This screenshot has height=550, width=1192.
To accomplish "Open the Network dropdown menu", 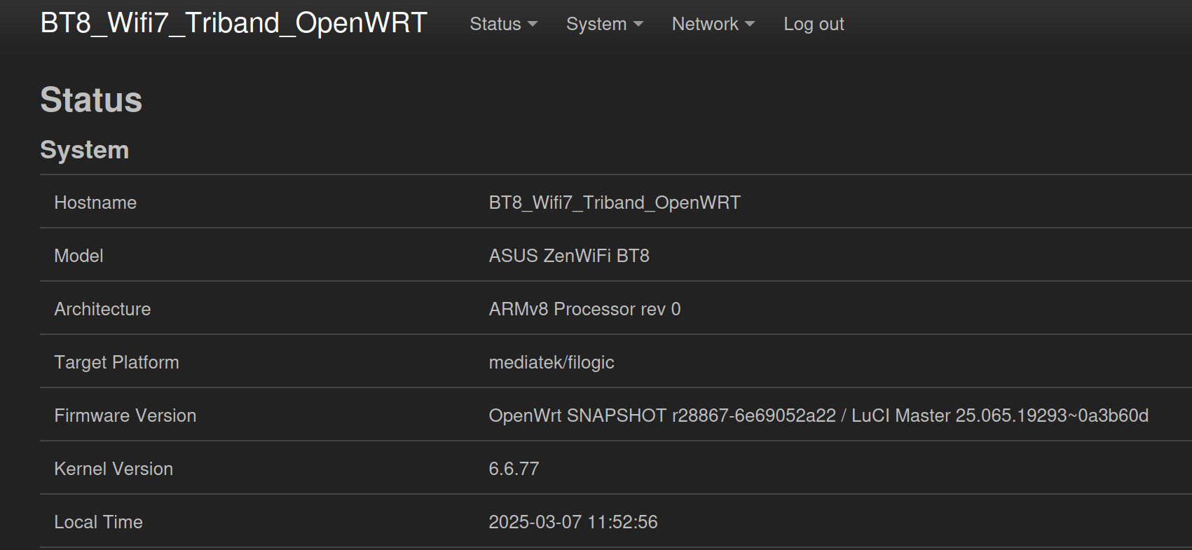I will point(713,24).
